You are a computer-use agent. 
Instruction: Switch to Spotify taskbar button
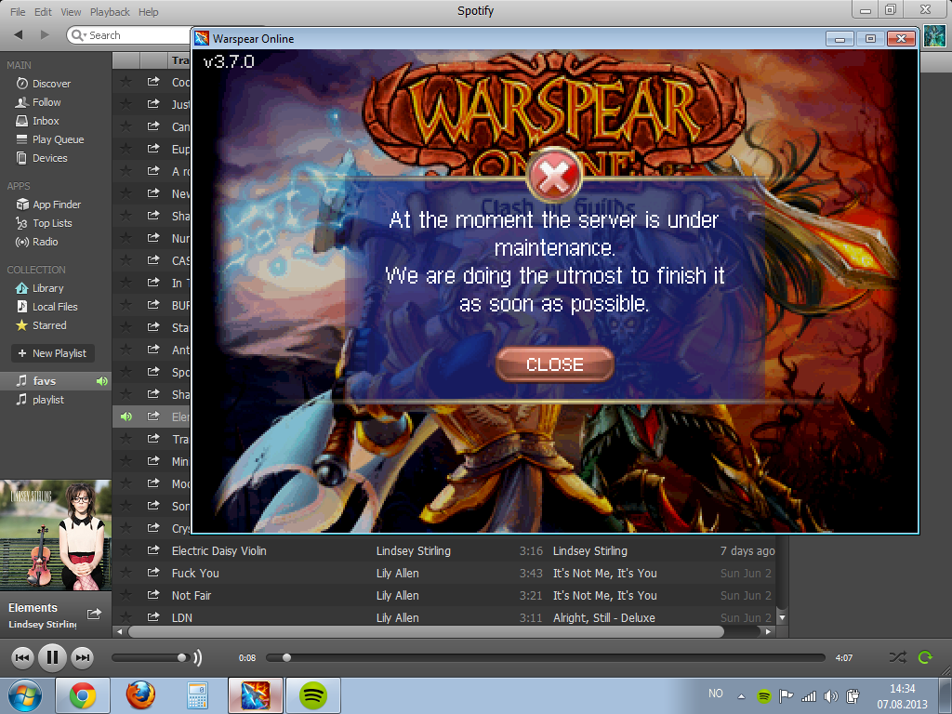pyautogui.click(x=312, y=695)
